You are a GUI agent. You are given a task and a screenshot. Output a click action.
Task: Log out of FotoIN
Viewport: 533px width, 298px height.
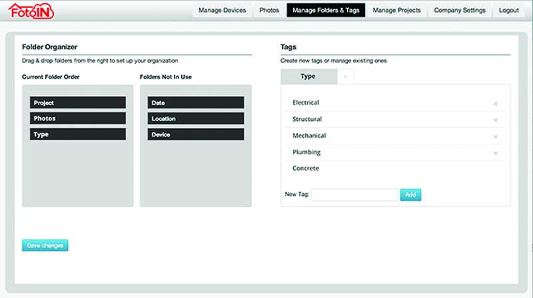point(508,10)
